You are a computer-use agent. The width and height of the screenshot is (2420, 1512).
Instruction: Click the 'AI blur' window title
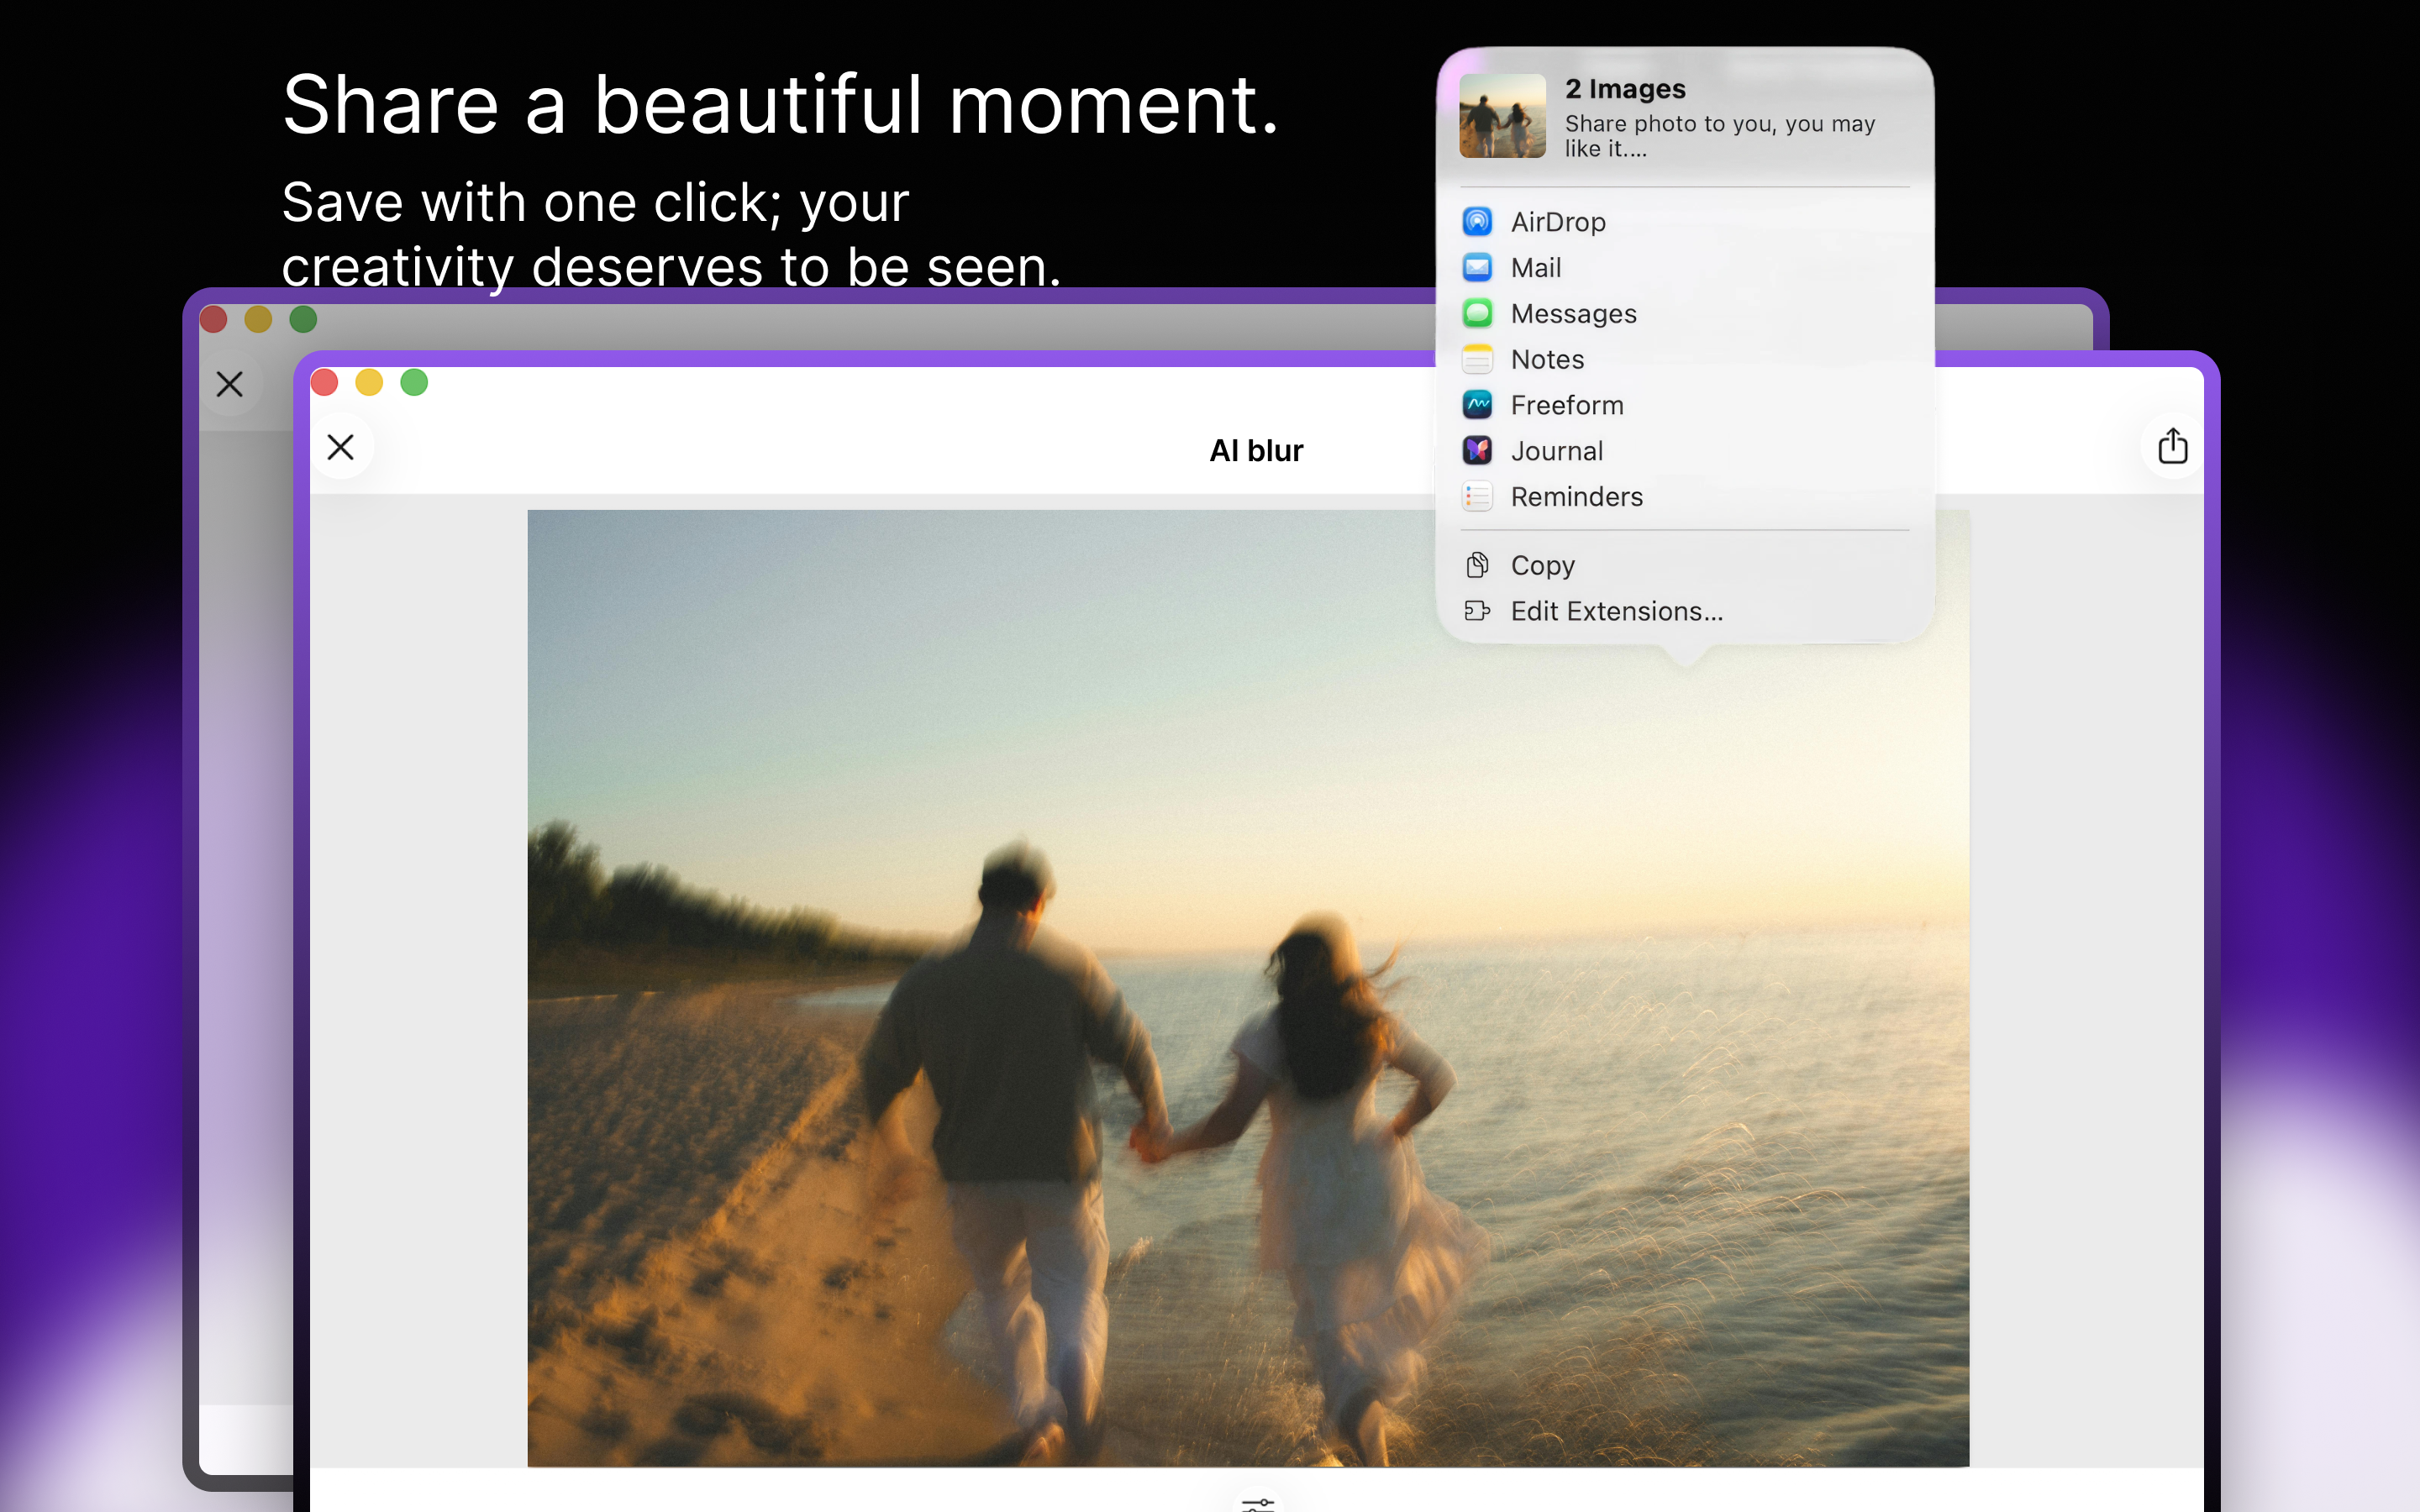tap(1256, 451)
